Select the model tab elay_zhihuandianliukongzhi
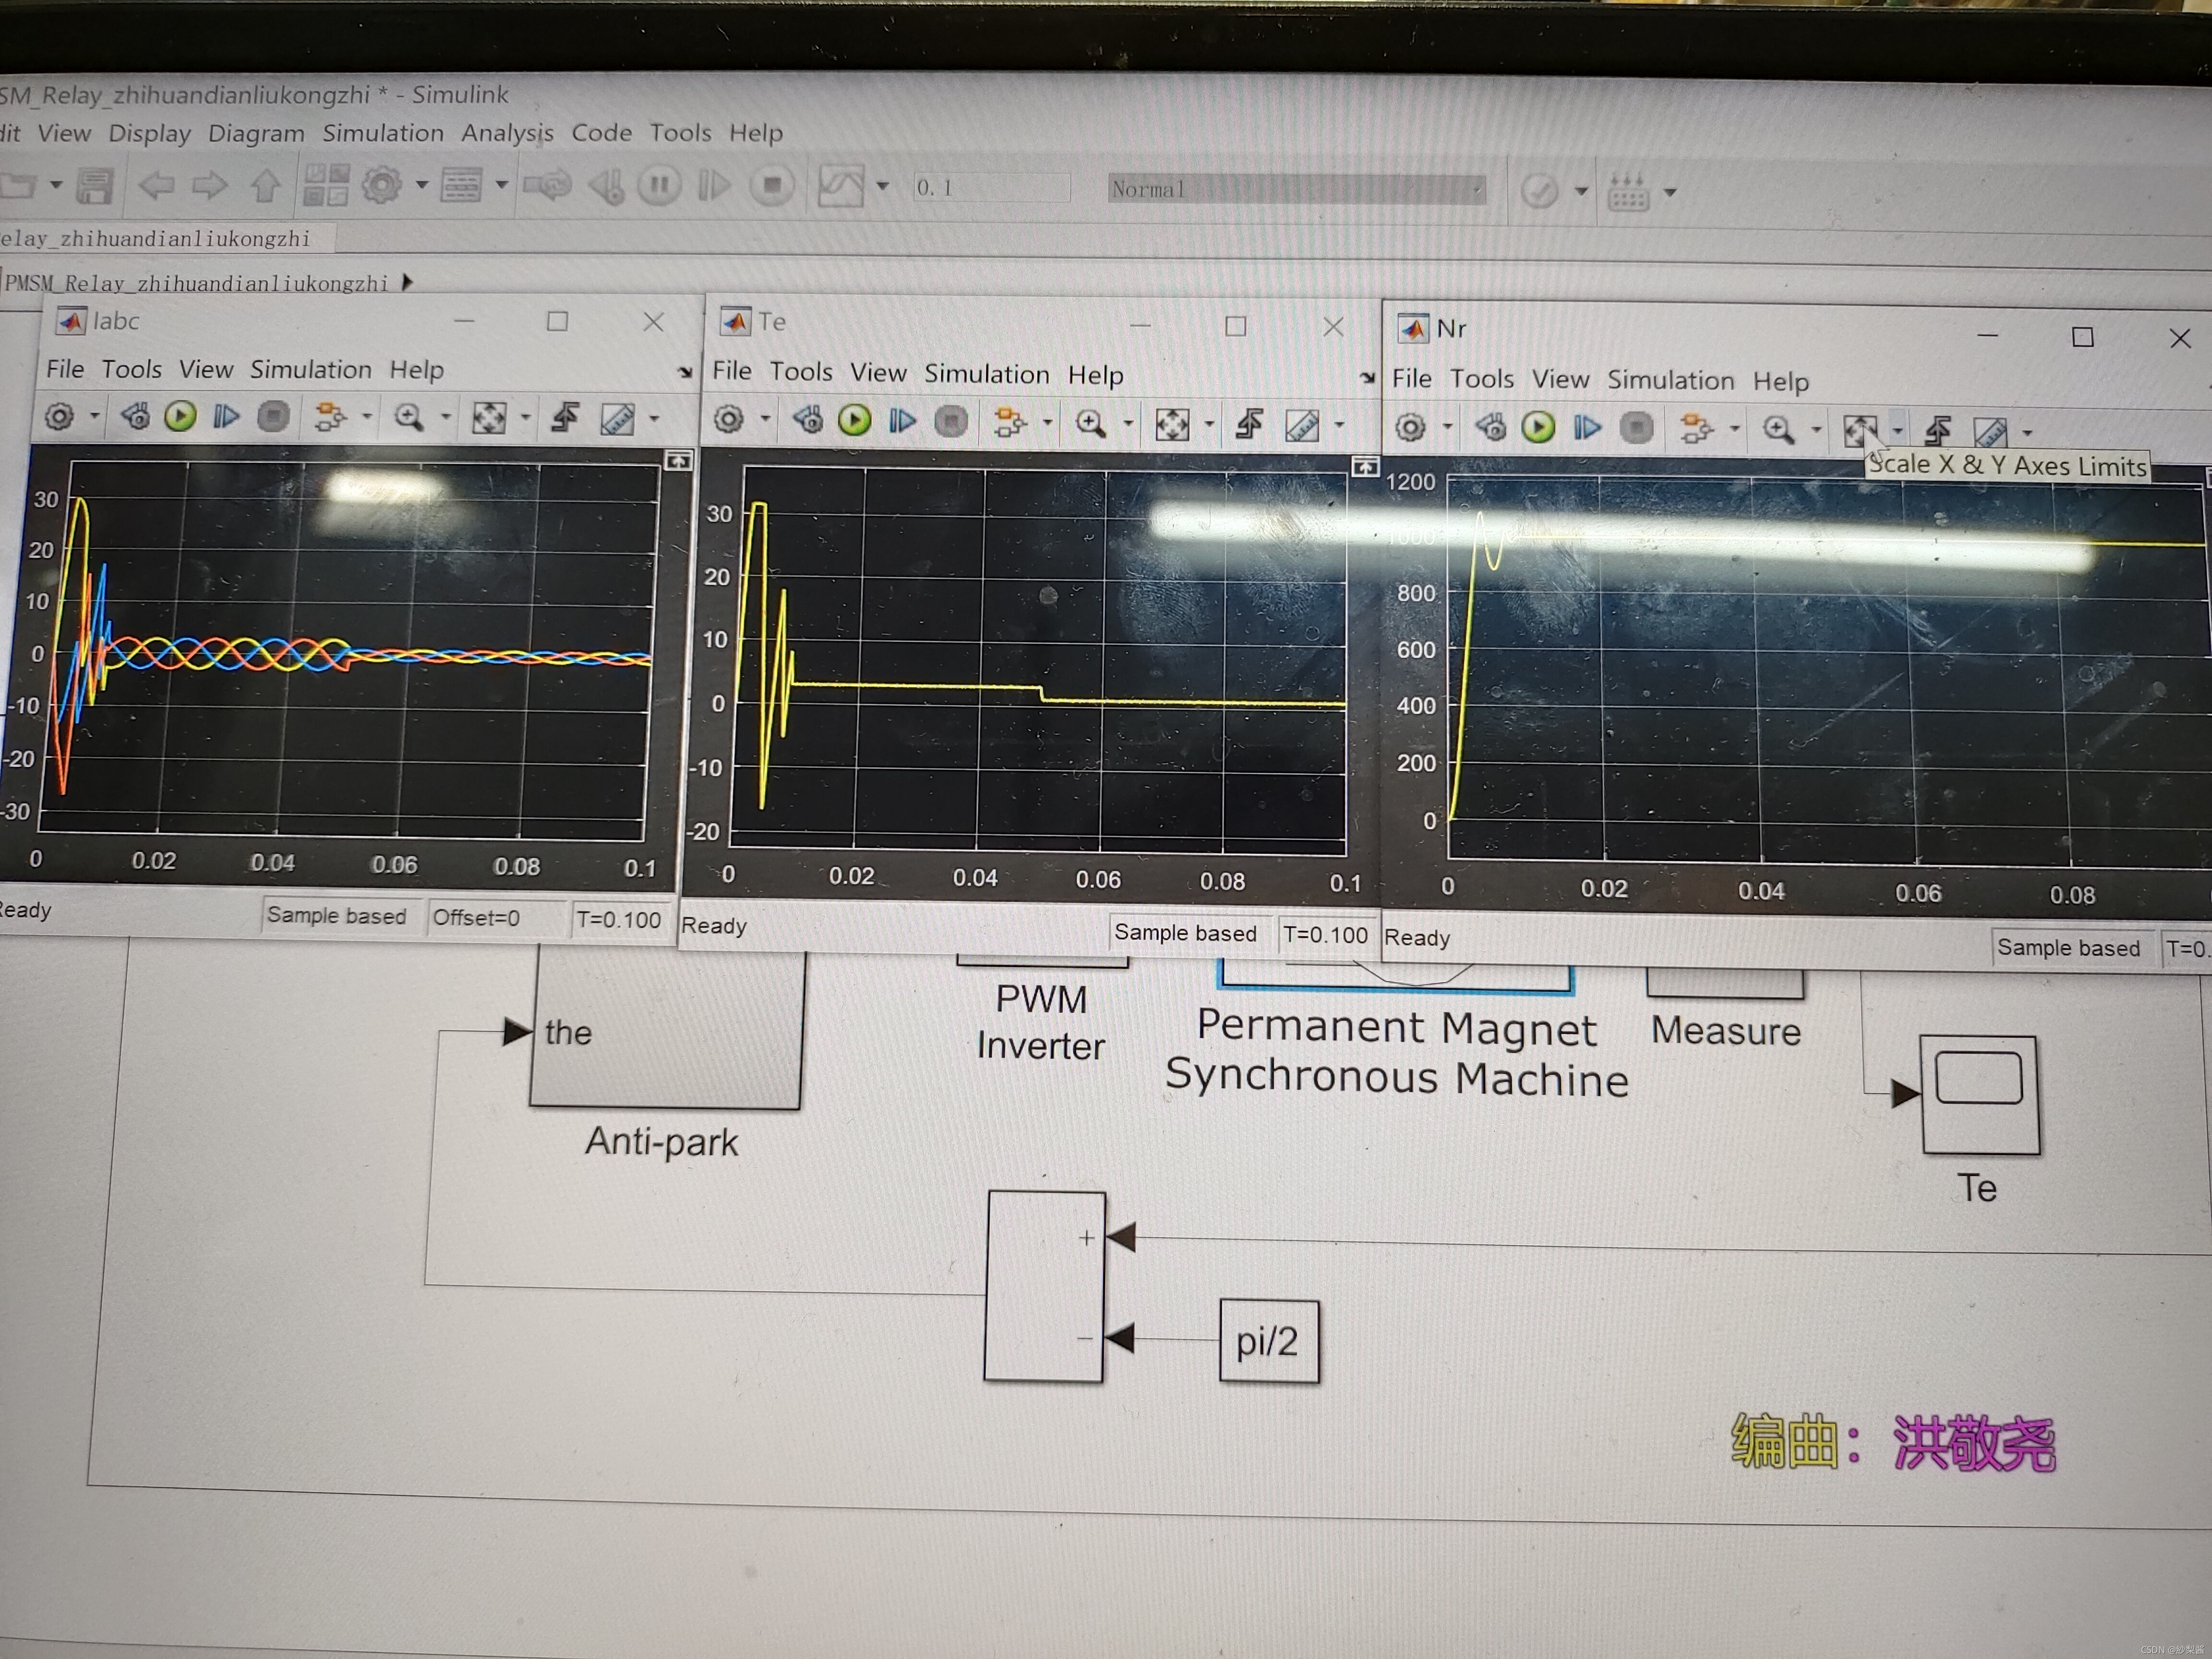This screenshot has width=2212, height=1659. tap(156, 238)
